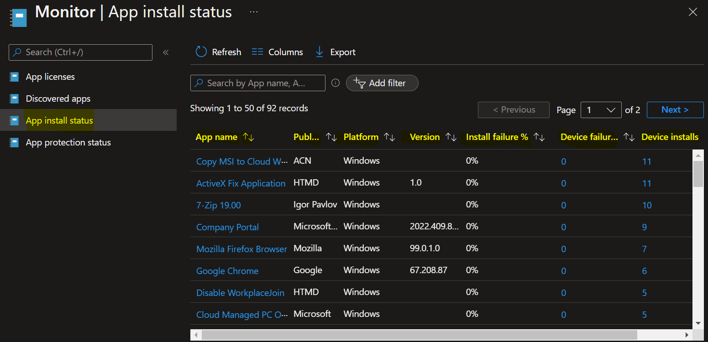Click the sidebar Search (Ctrl+/) field

coord(80,52)
